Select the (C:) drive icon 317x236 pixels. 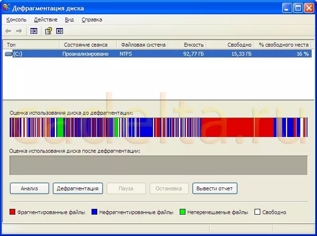[8, 54]
